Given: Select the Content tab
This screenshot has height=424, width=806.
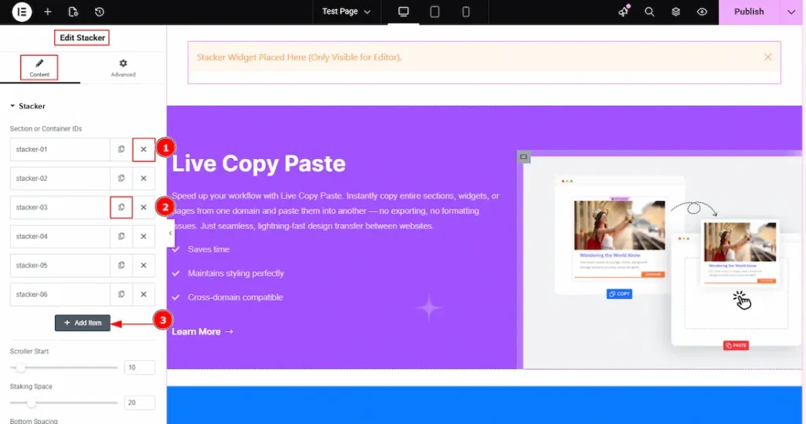Looking at the screenshot, I should pos(39,68).
